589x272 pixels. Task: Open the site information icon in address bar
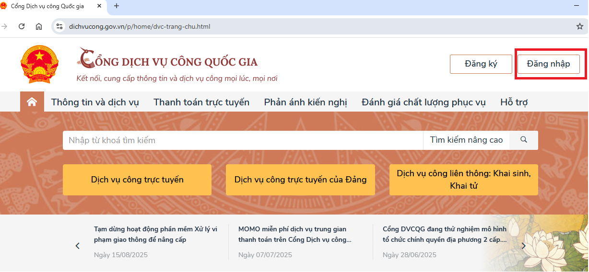[x=59, y=26]
